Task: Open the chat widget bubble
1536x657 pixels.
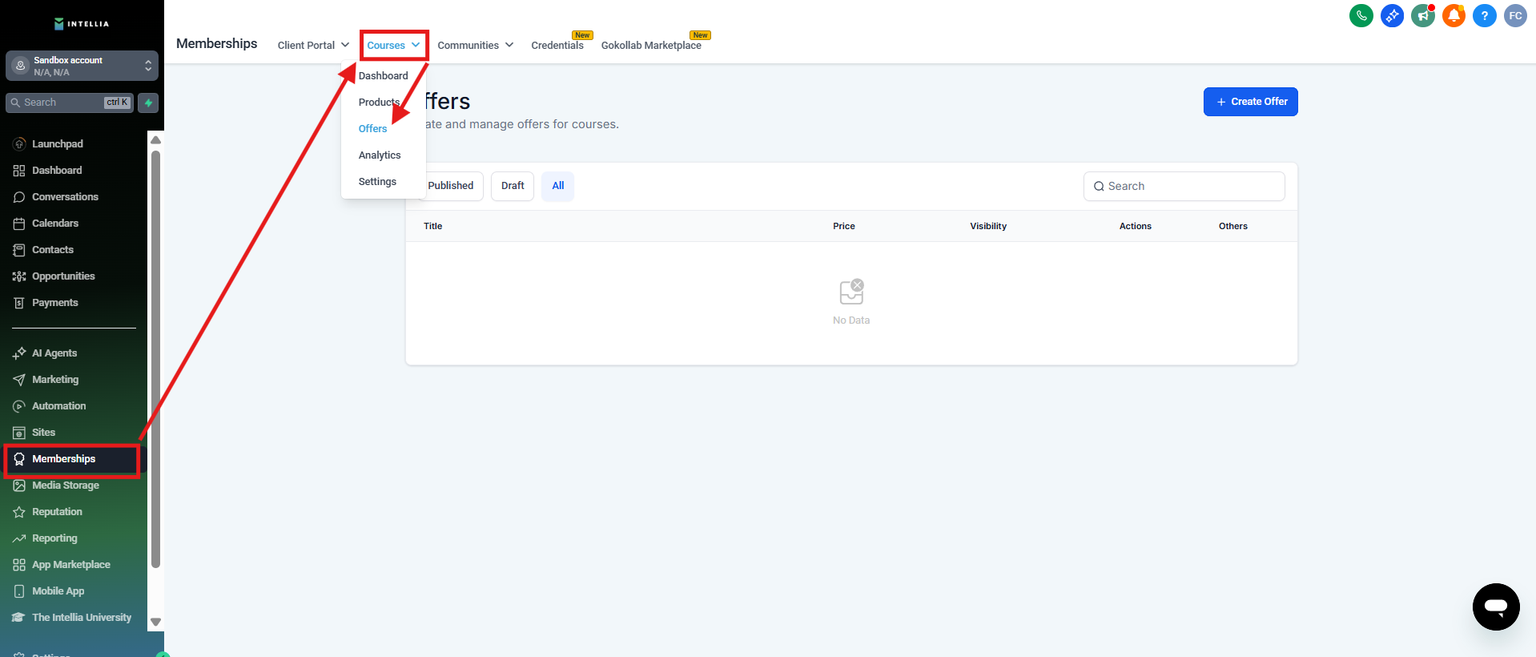Action: pyautogui.click(x=1495, y=607)
